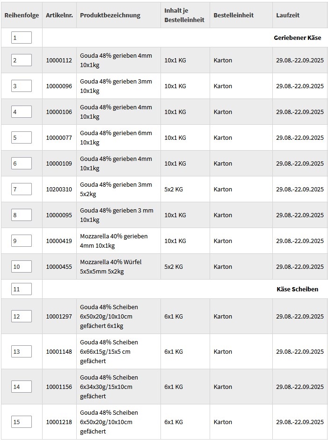Click the order input for article 10200310
Image resolution: width=328 pixels, height=441 pixels.
[x=22, y=189]
